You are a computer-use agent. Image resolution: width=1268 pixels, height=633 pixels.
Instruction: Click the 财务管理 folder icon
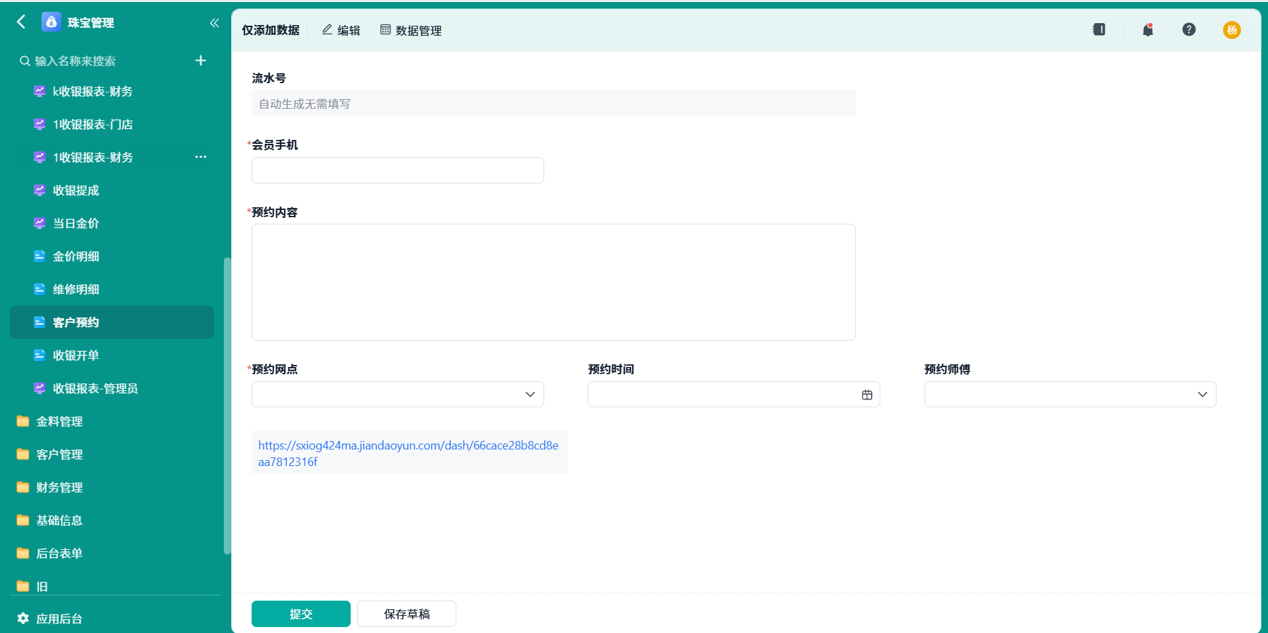point(23,487)
